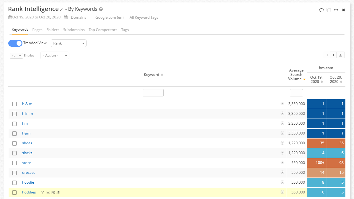
Task: Check the select-all header checkbox
Action: tap(14, 75)
